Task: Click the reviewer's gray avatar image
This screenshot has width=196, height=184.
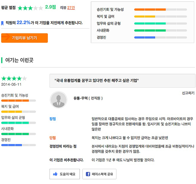Action: coord(59,100)
